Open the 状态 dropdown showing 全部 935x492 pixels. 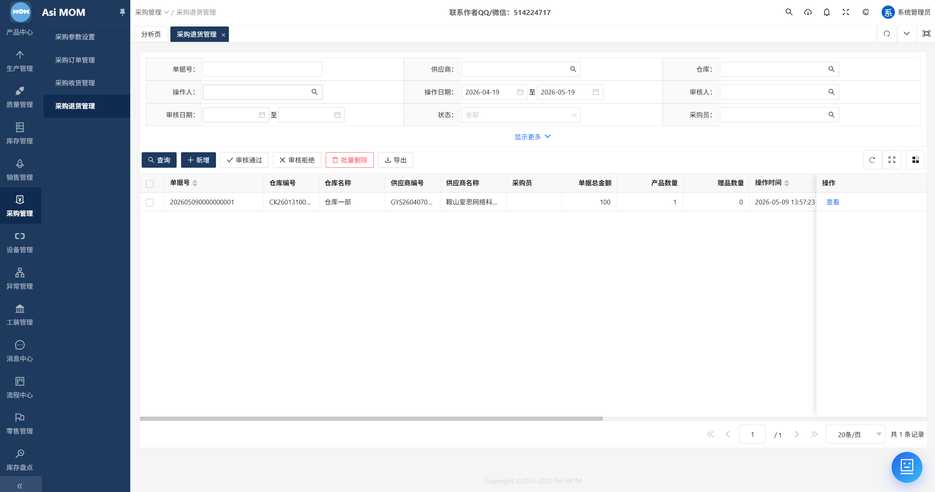coord(521,115)
